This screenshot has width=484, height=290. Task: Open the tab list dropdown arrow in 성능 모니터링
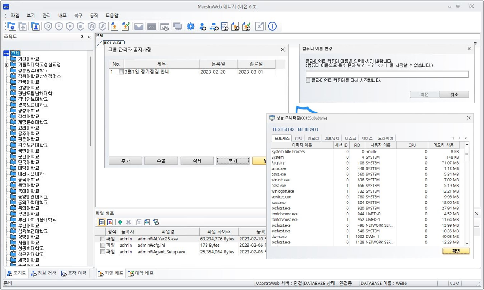(465, 138)
